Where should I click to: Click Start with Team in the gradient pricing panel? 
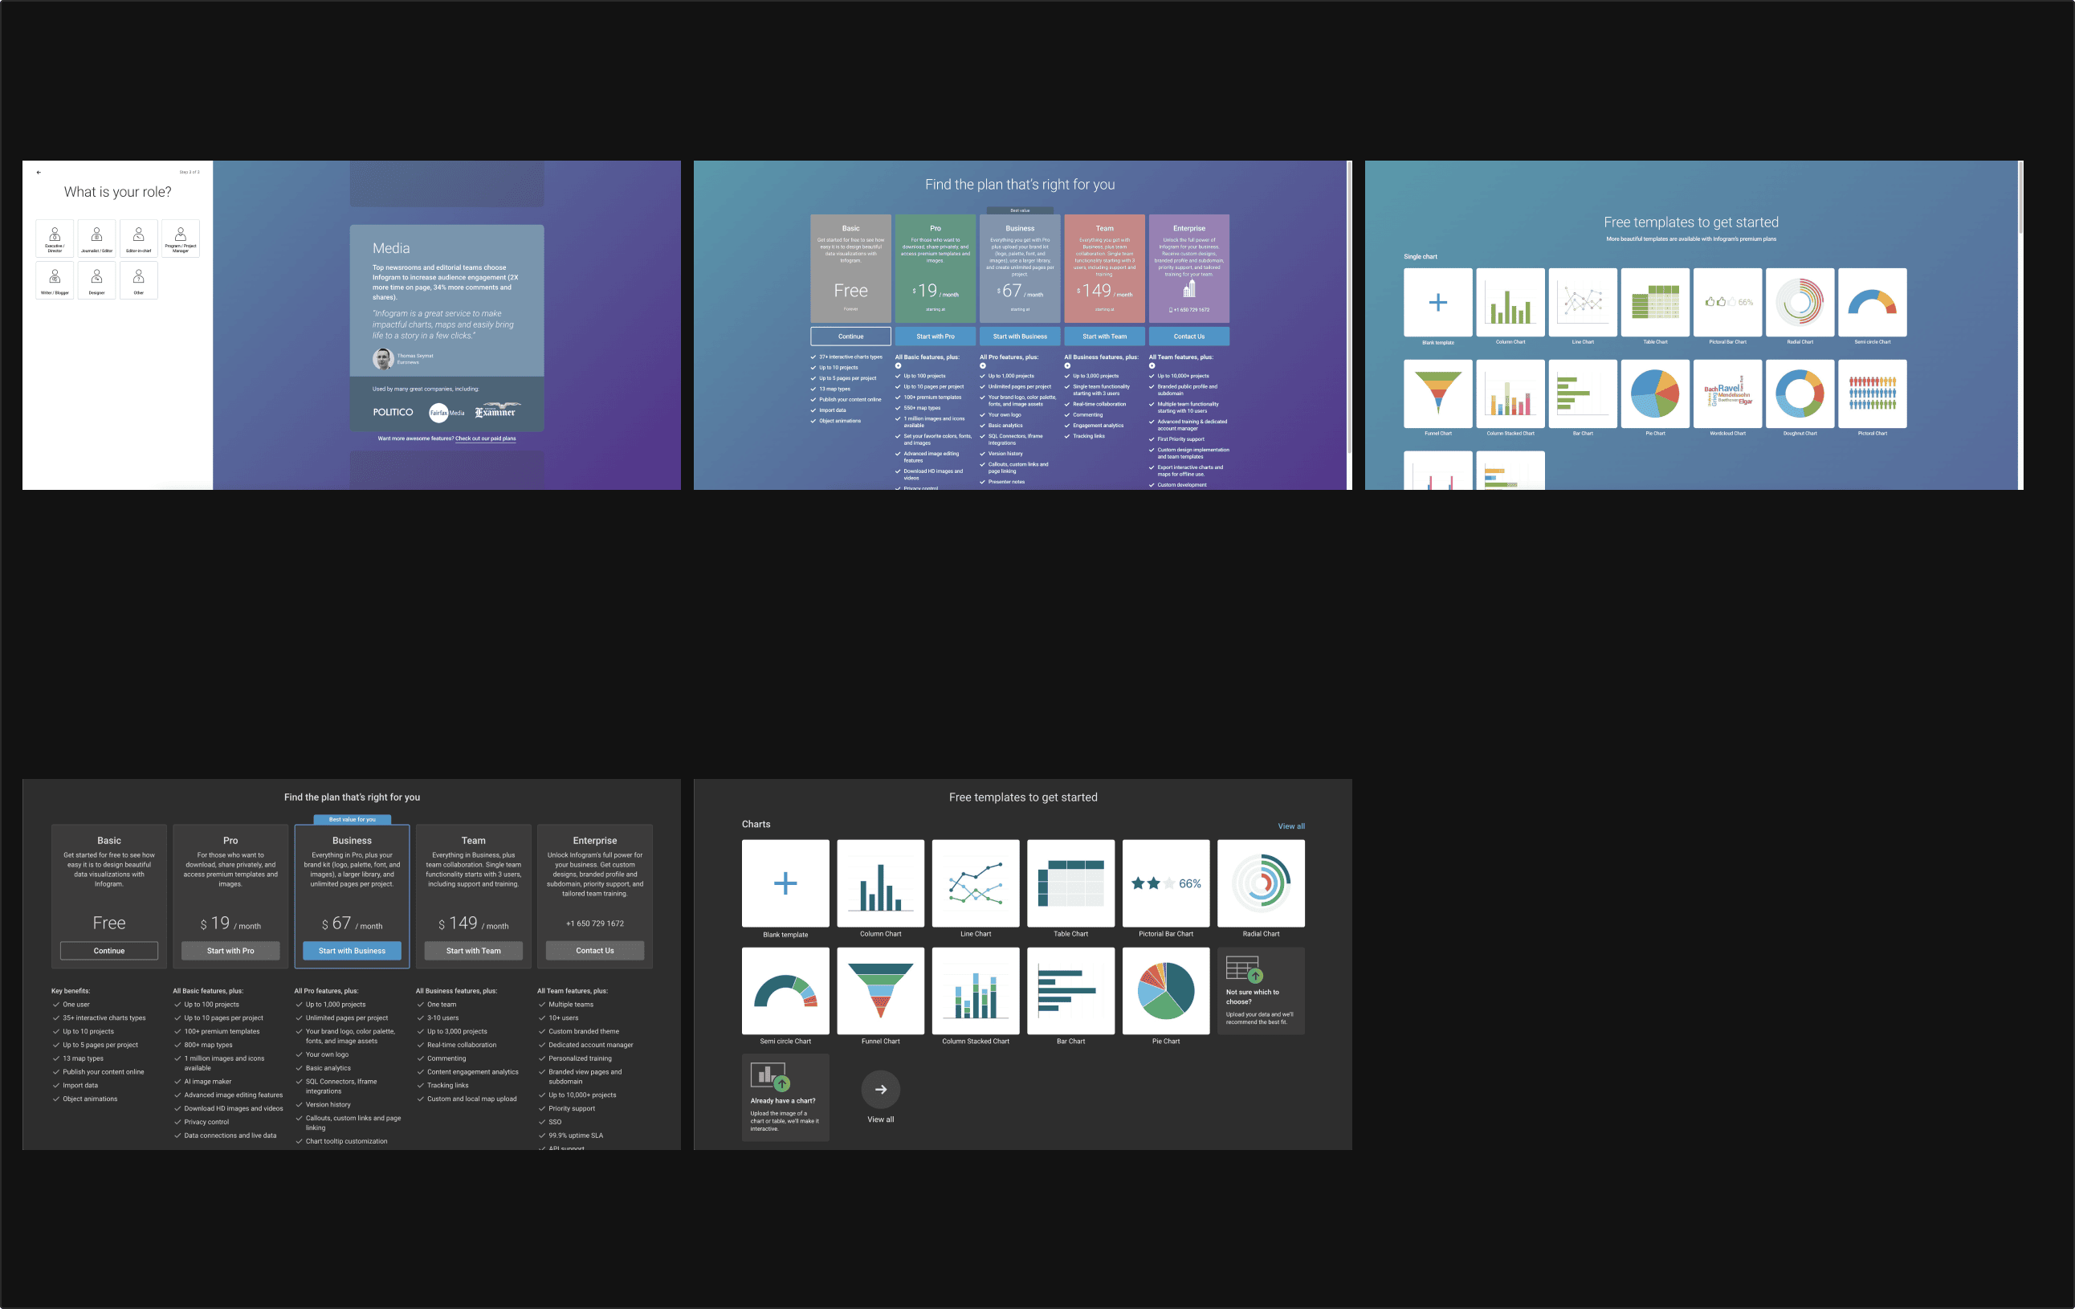1104,336
